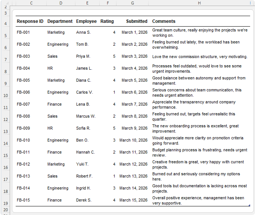This screenshot has height=215, width=255.
Task: Select column H header
Action: pyautogui.click(x=199, y=3)
